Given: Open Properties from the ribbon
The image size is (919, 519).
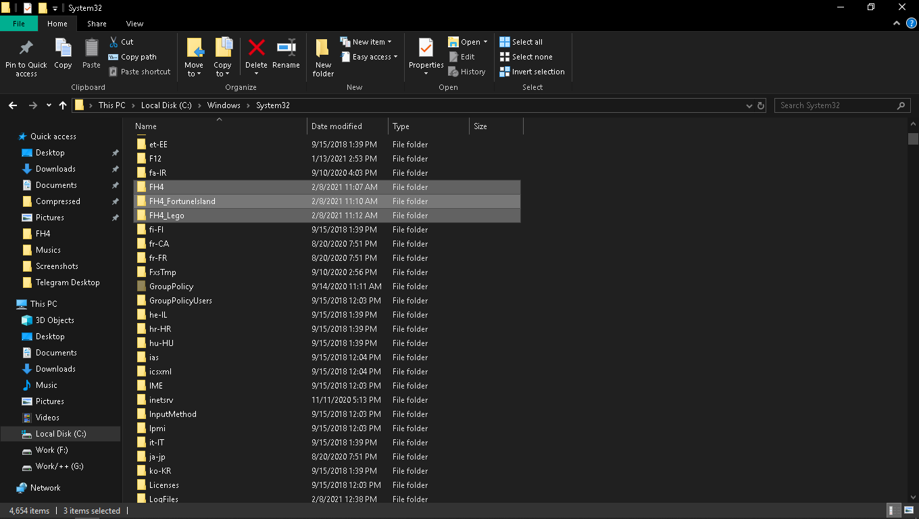Looking at the screenshot, I should point(426,49).
